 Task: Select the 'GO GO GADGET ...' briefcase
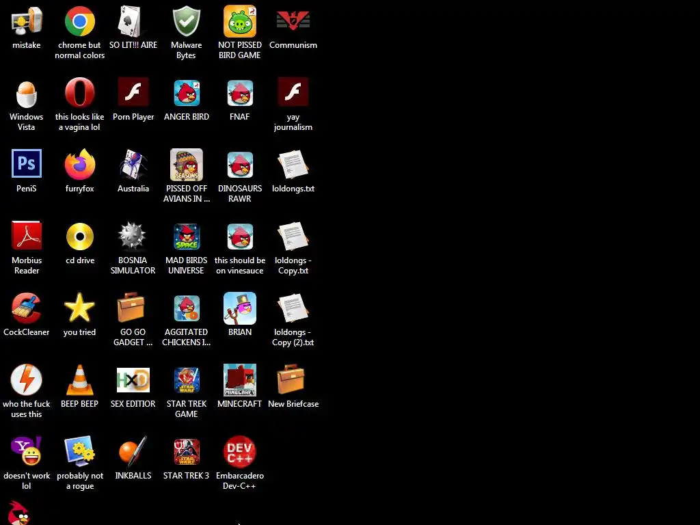(x=131, y=307)
